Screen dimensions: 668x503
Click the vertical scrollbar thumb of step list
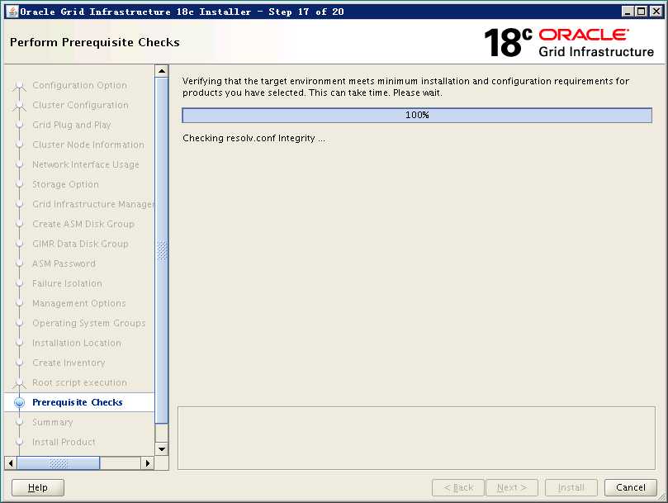(162, 250)
